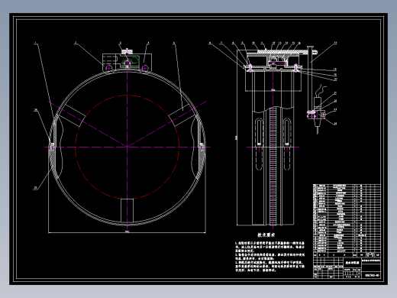
Task: Select the technical requirements paragraph text
Action: point(270,257)
